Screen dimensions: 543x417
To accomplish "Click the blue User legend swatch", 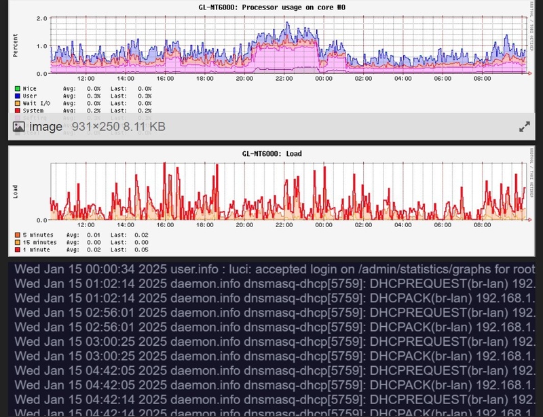I will point(18,96).
